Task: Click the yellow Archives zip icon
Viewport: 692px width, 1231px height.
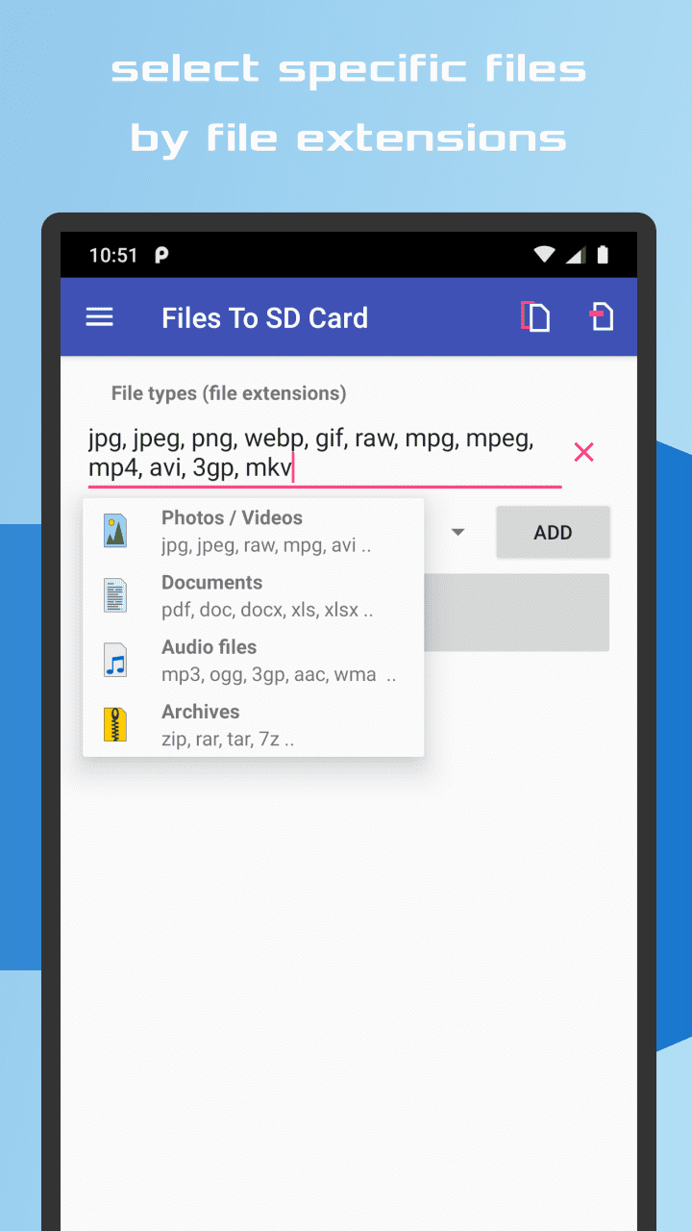Action: click(x=115, y=724)
